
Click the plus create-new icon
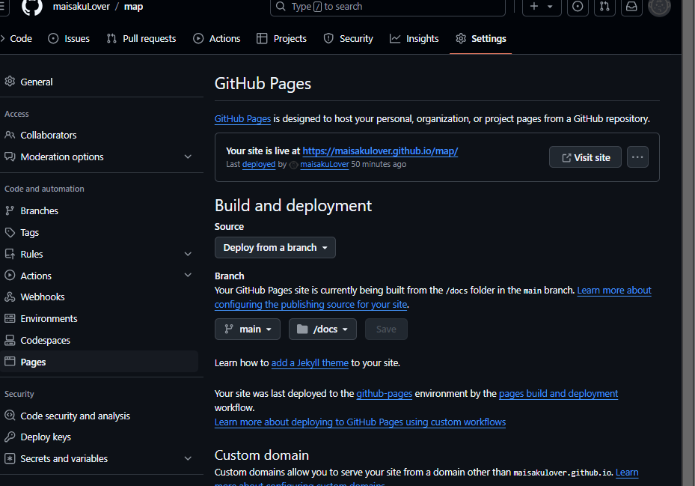pyautogui.click(x=534, y=6)
